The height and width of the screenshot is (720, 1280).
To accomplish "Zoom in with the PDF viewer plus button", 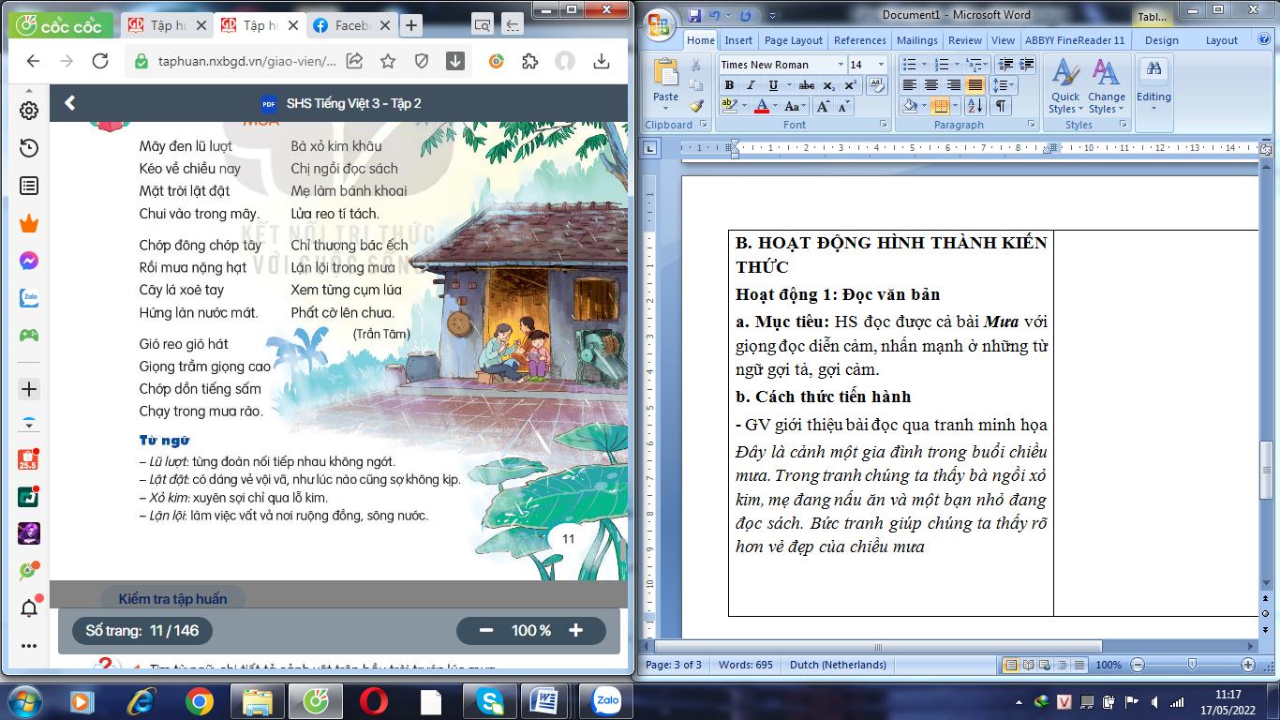I will 576,631.
